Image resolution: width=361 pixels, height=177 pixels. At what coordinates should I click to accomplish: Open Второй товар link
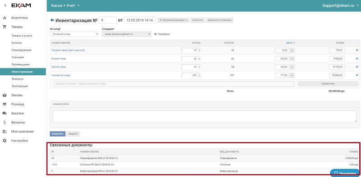[59, 59]
